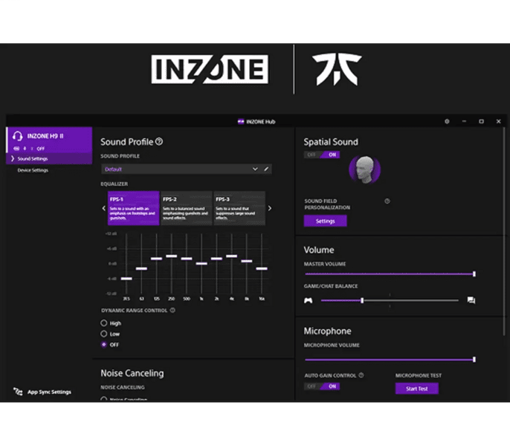The height and width of the screenshot is (446, 510).
Task: Click the INZONE H9 II headset icon
Action: coord(17,136)
